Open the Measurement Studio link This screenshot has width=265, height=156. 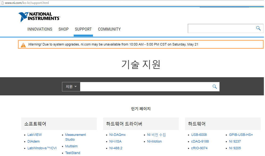click(x=76, y=137)
